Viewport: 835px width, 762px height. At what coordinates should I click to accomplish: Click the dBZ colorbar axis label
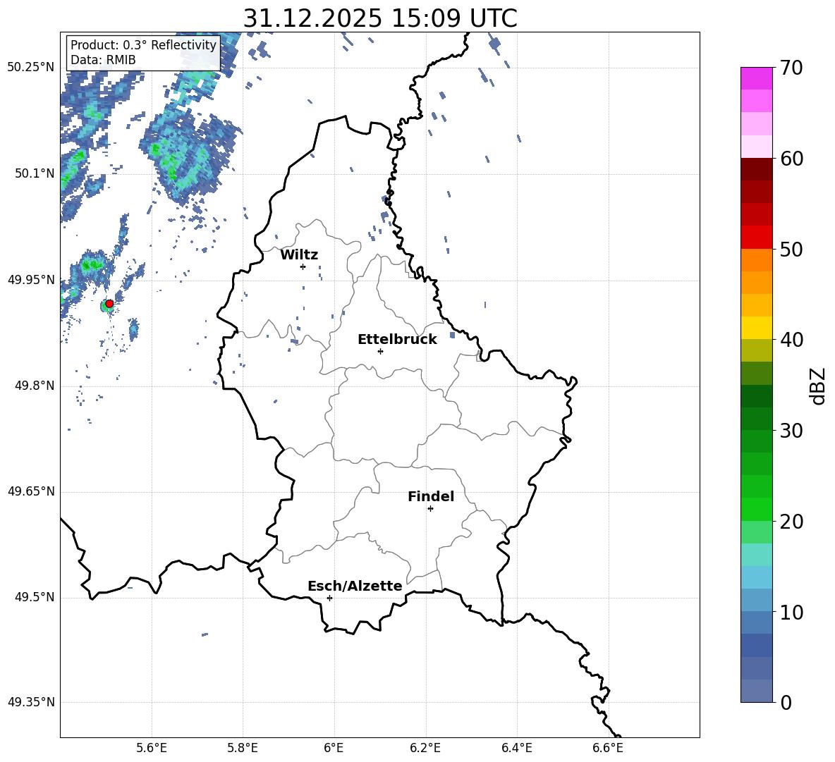(817, 386)
